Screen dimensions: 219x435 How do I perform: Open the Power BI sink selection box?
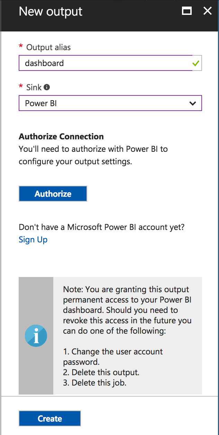click(110, 103)
